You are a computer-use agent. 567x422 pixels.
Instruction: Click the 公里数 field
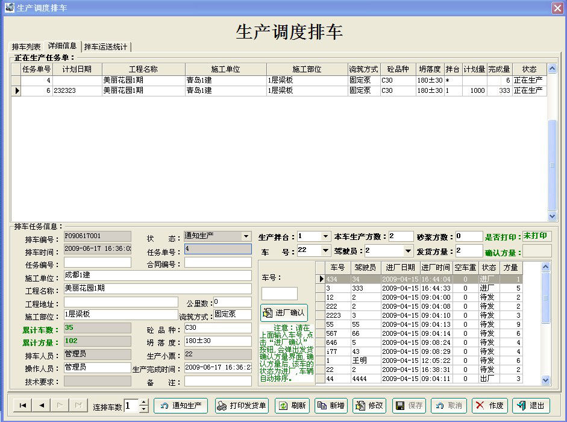[x=232, y=302]
